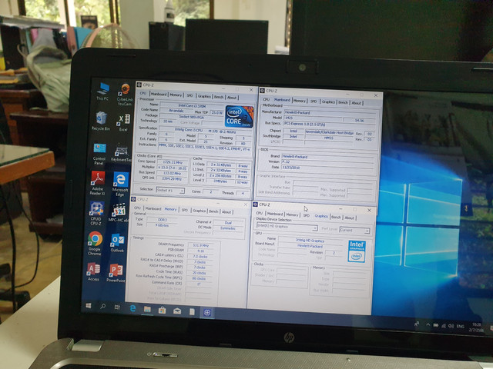Click the Code Name value Arrandale
Image resolution: width=493 pixels, height=369 pixels.
(176, 111)
